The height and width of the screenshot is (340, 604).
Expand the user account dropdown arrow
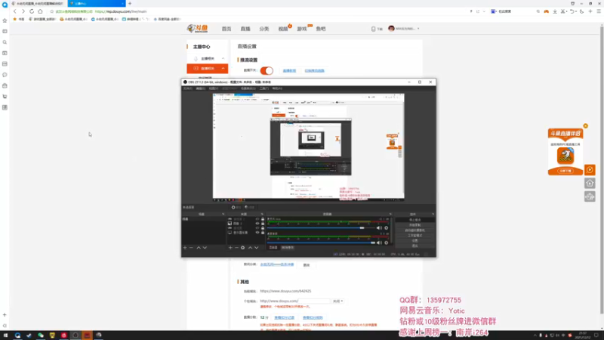point(418,29)
